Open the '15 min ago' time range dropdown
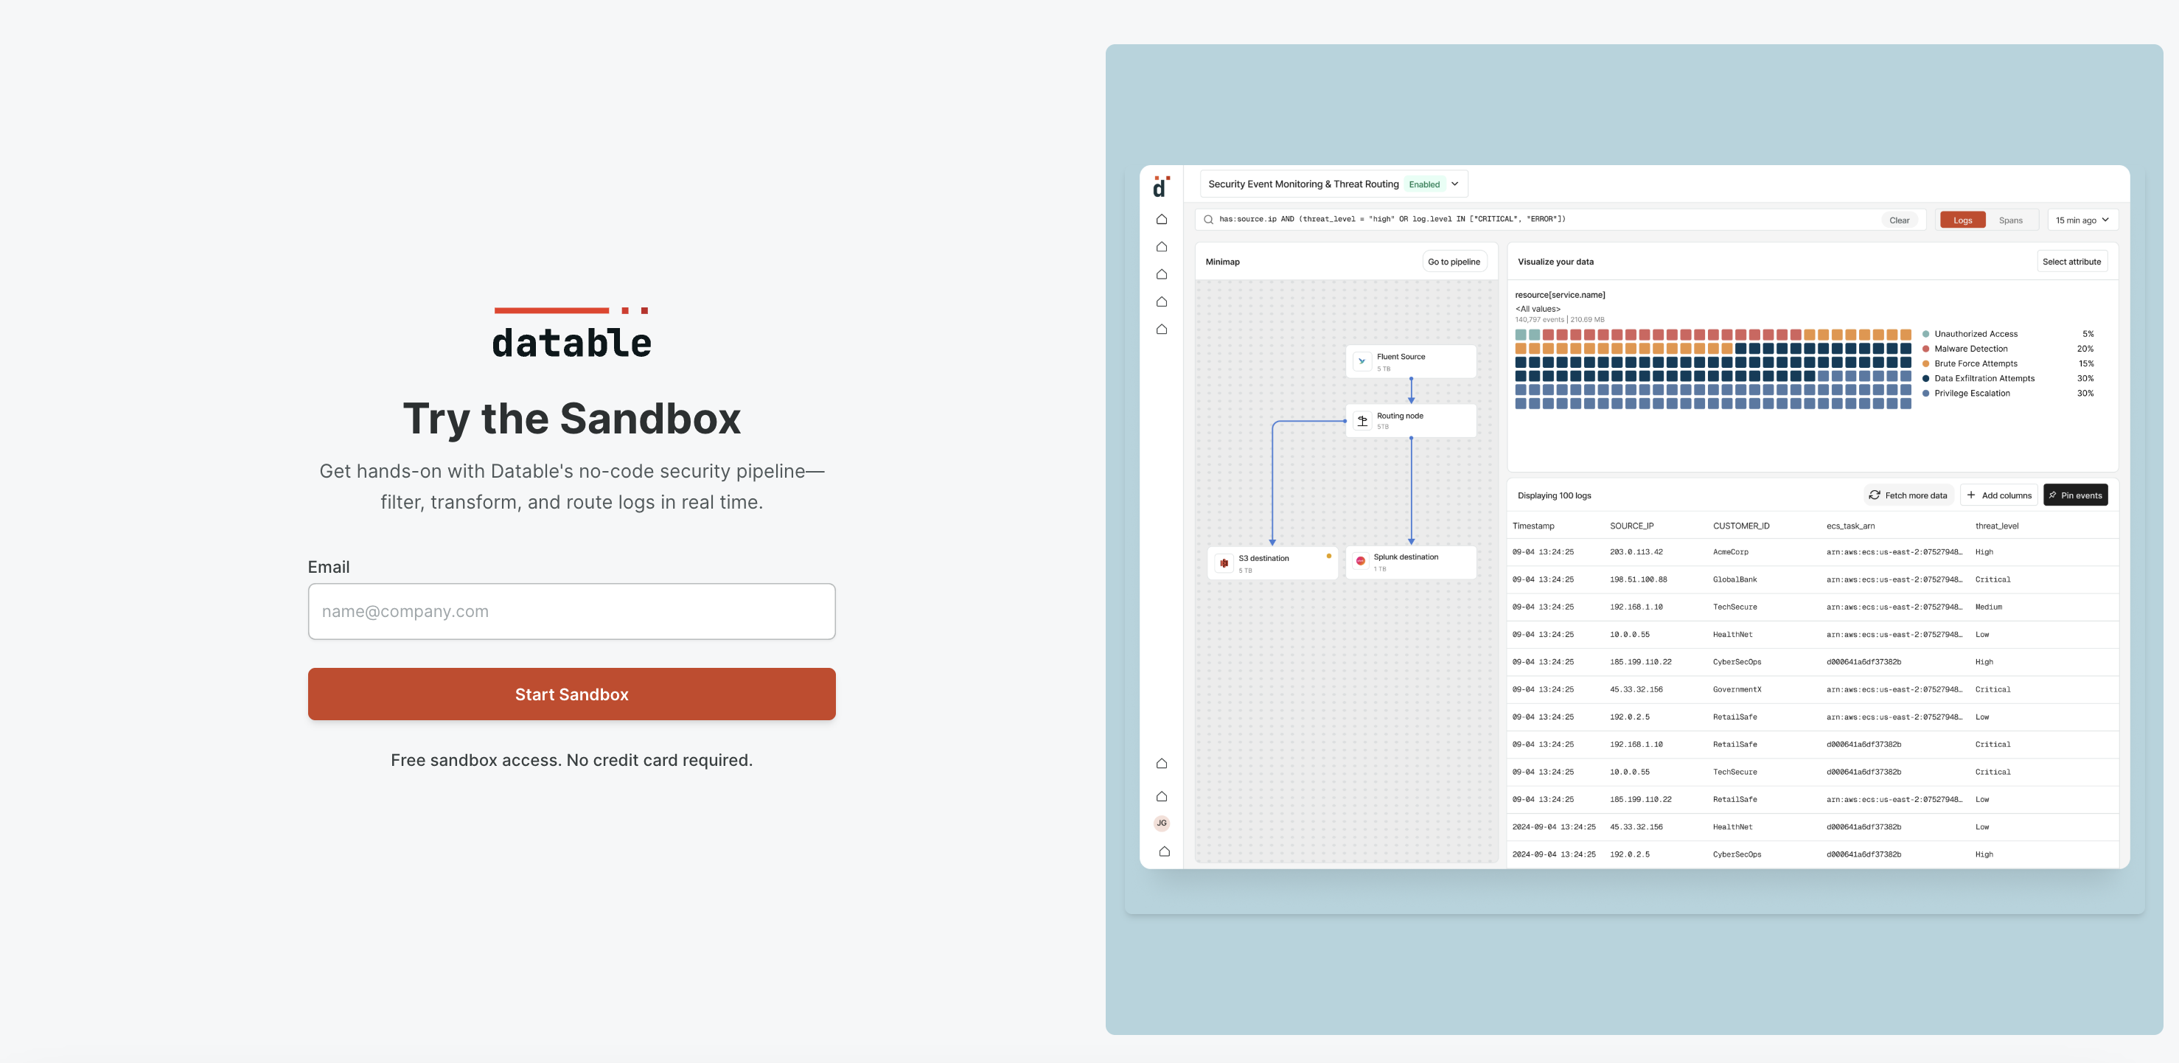Screen dimensions: 2179x1063 (x=2082, y=220)
